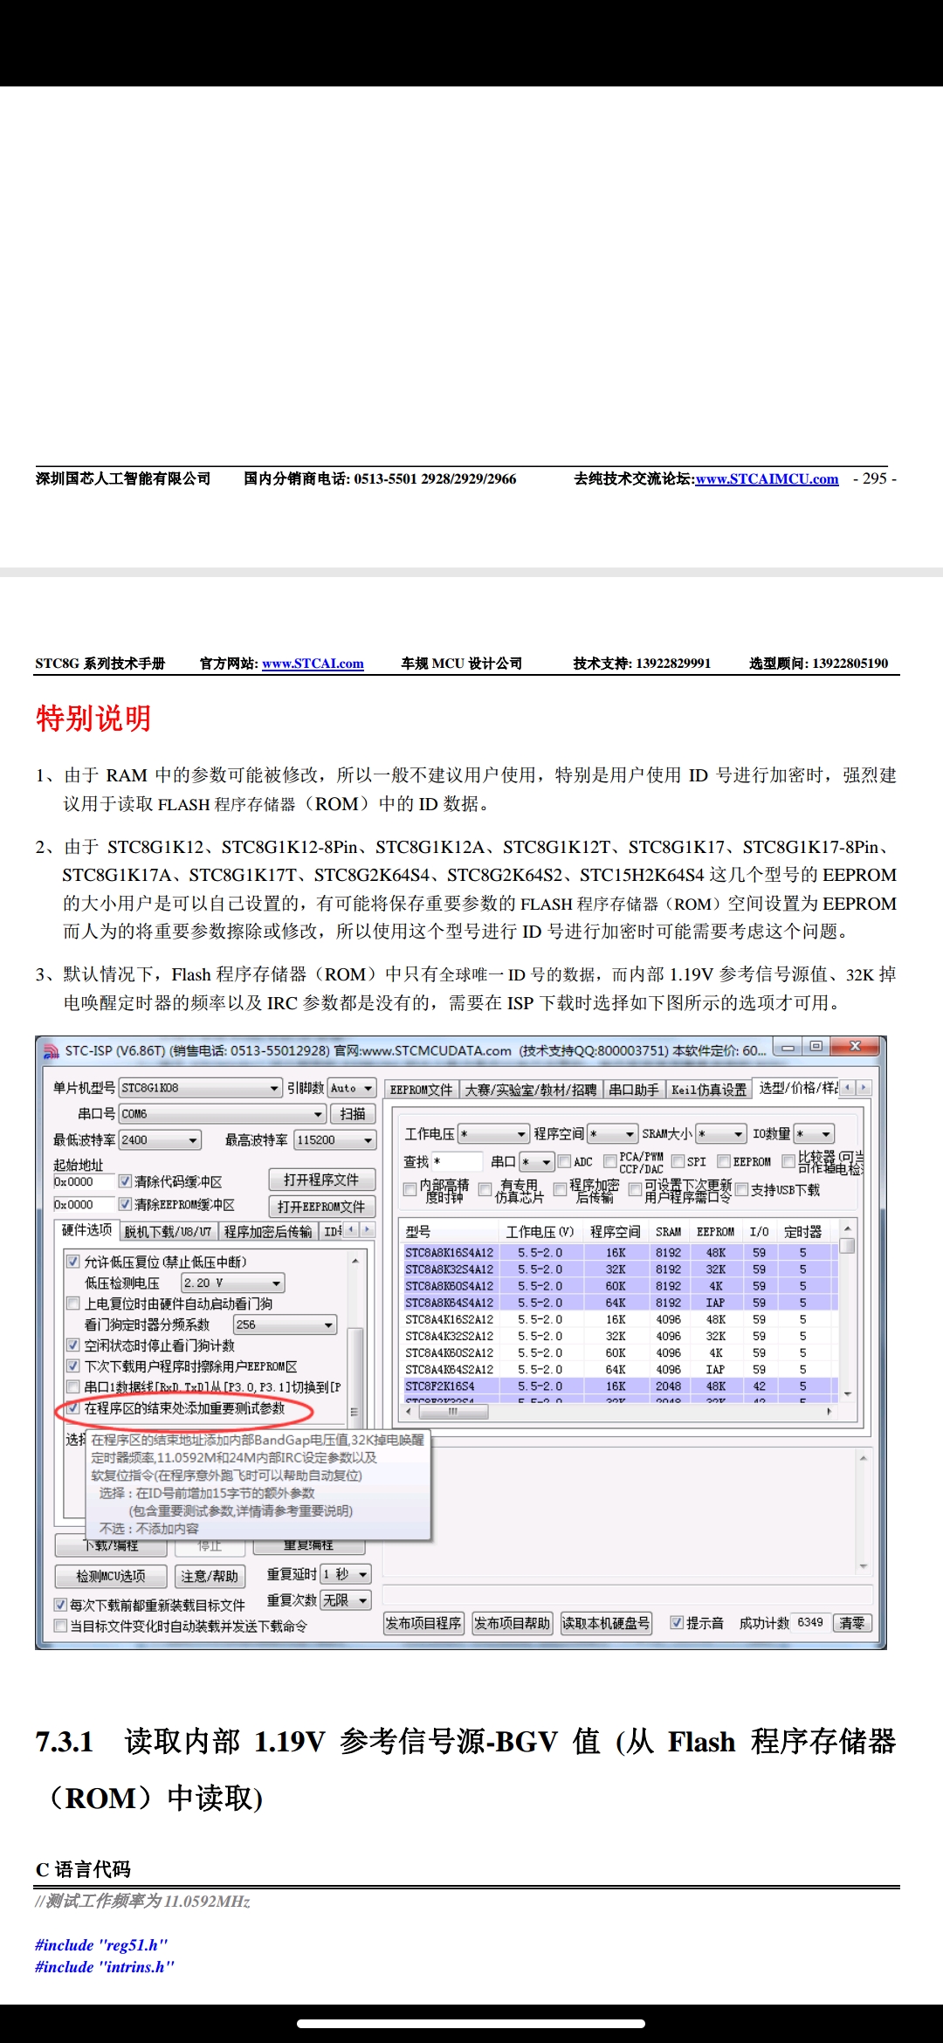Select STC8A4K16S2A12 row in chip table
This screenshot has width=943, height=2043.
coord(618,1319)
